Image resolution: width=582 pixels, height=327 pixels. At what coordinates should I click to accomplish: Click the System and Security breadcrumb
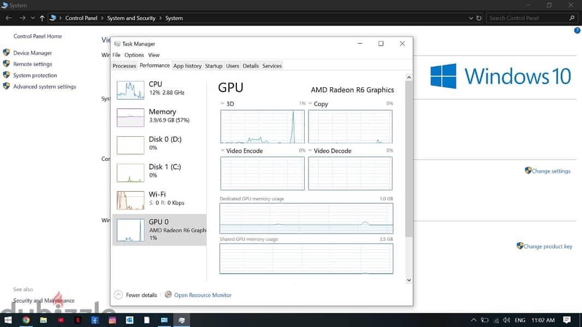(x=131, y=18)
